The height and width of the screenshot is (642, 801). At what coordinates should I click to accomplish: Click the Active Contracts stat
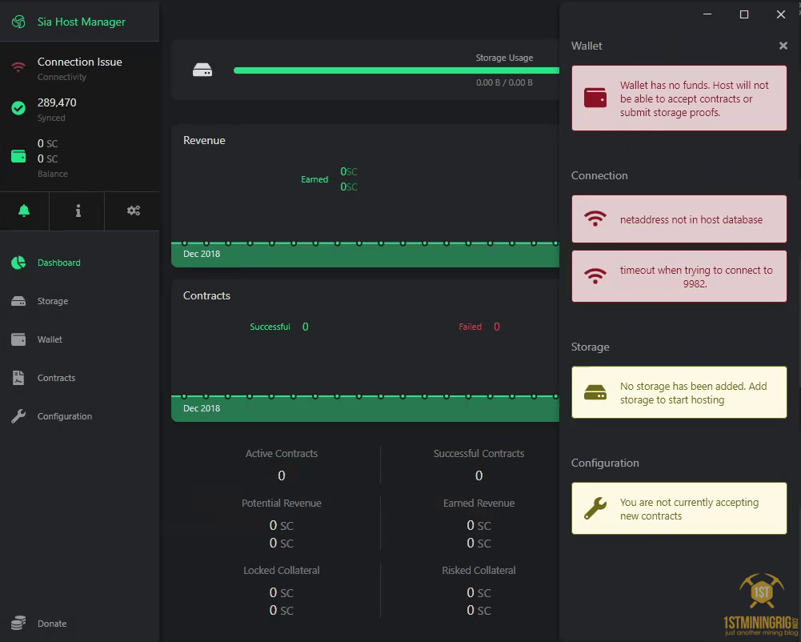pyautogui.click(x=282, y=464)
